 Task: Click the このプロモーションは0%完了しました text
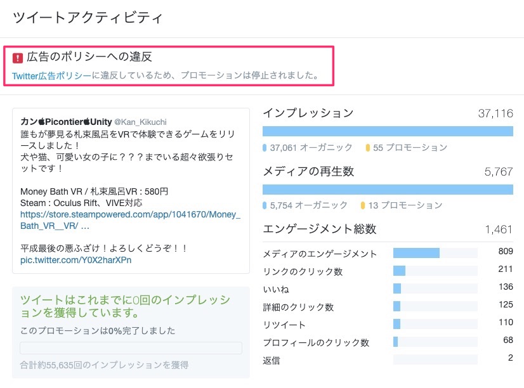tap(98, 330)
